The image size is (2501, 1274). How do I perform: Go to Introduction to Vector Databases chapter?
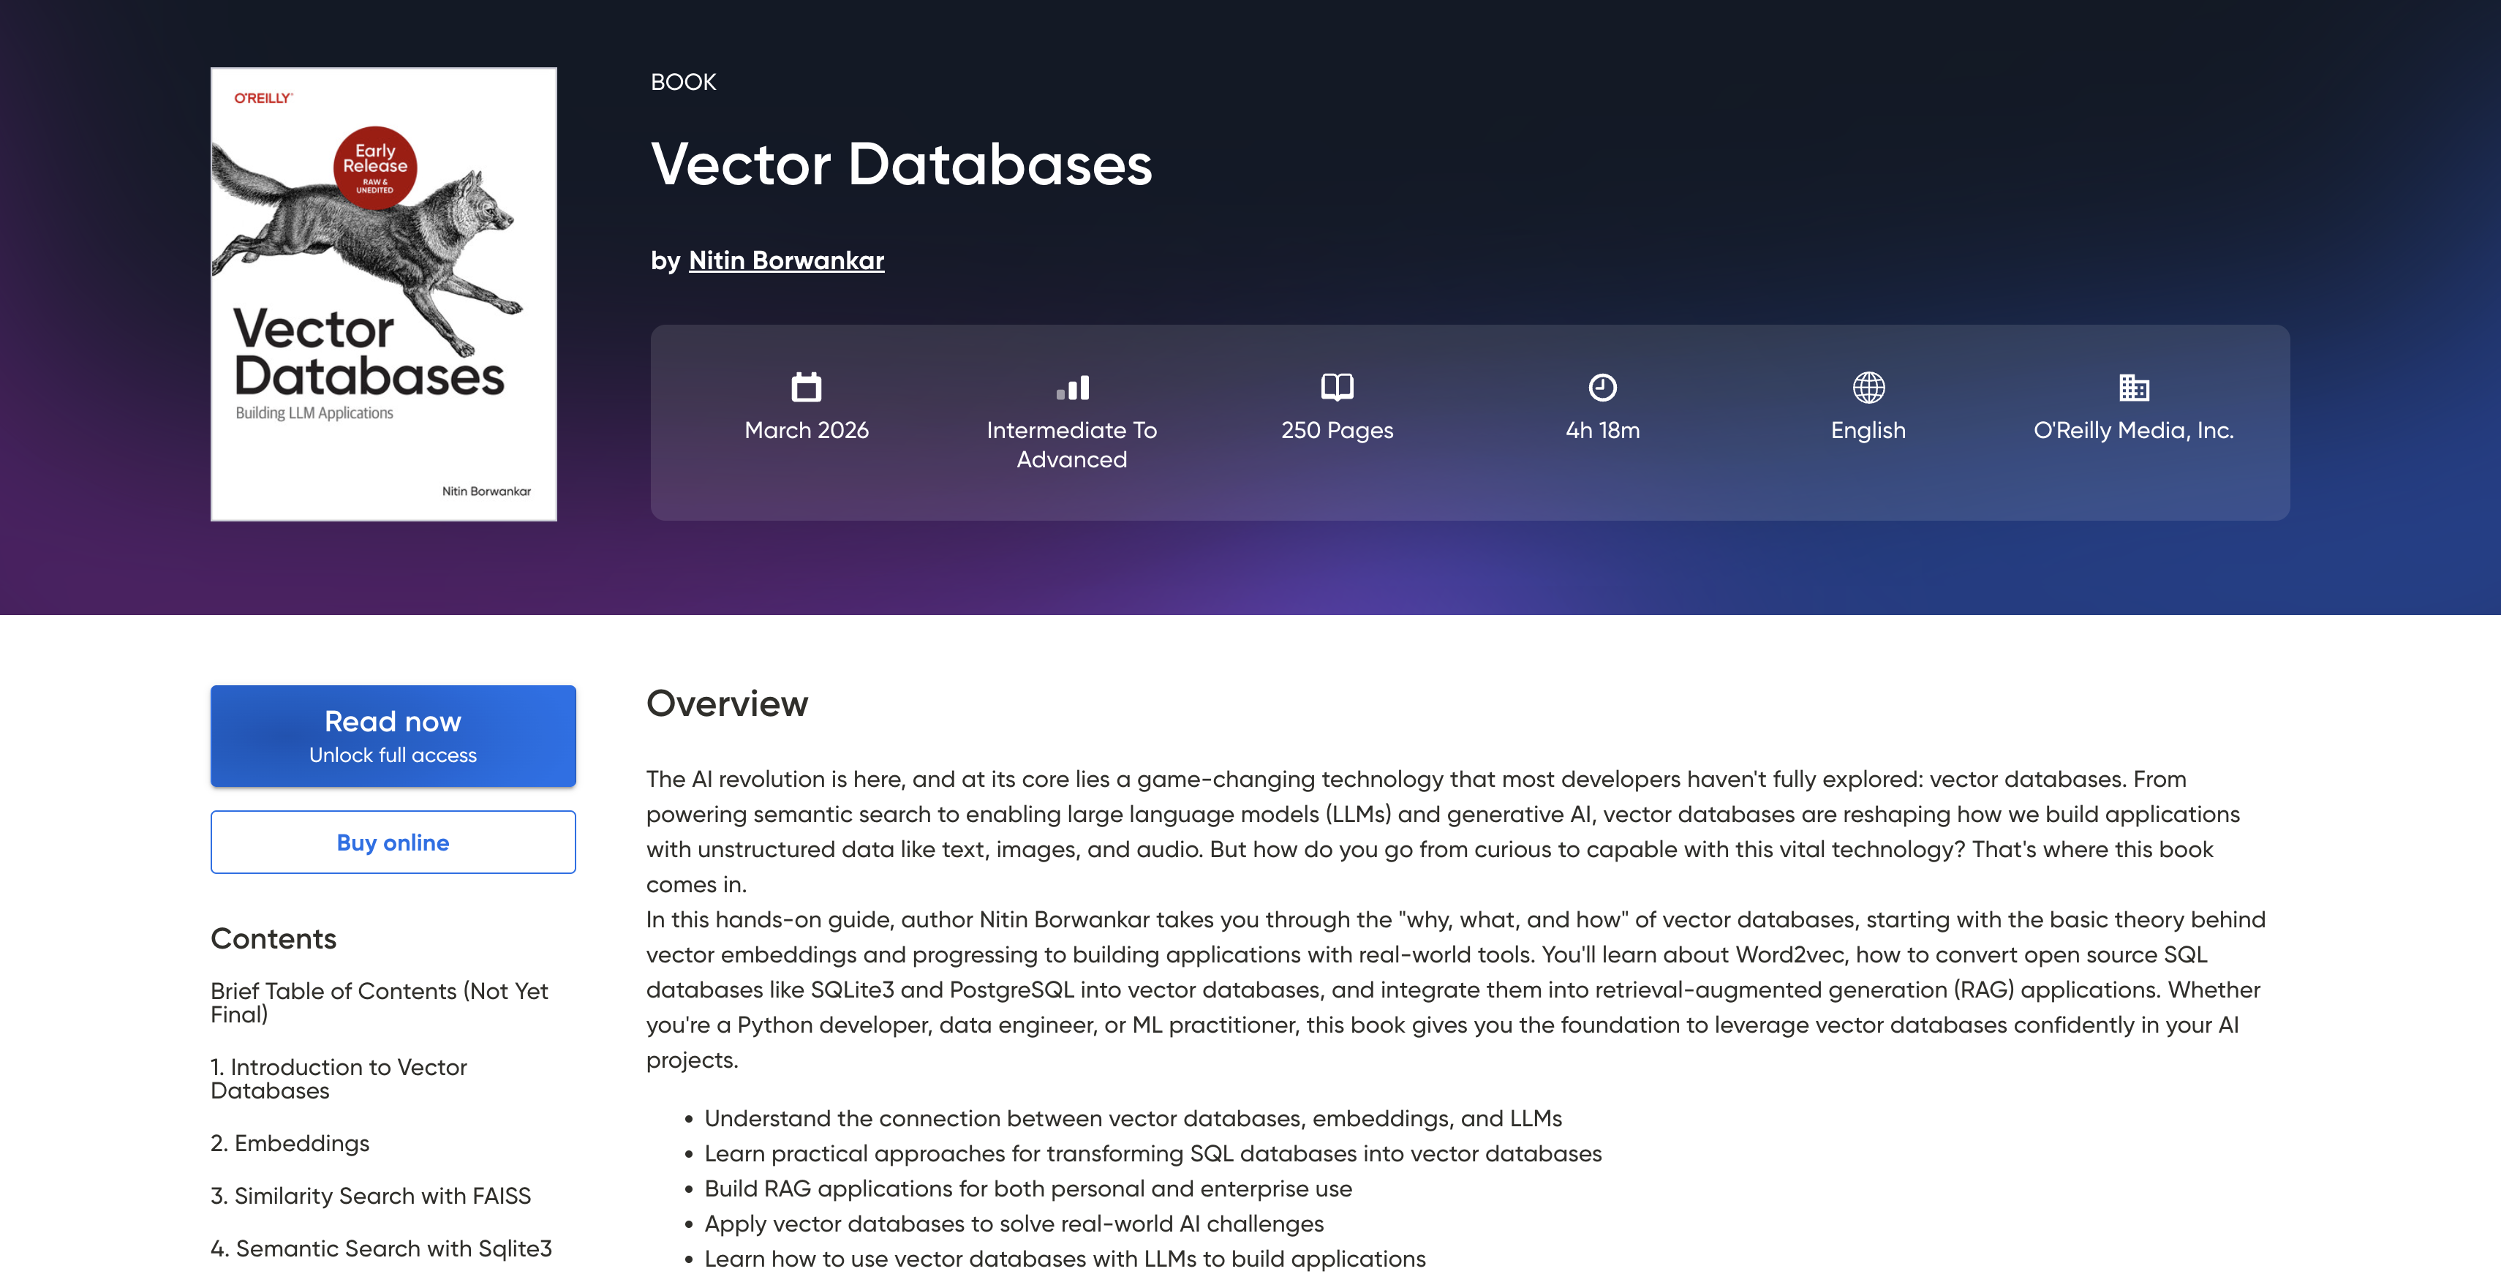click(338, 1079)
